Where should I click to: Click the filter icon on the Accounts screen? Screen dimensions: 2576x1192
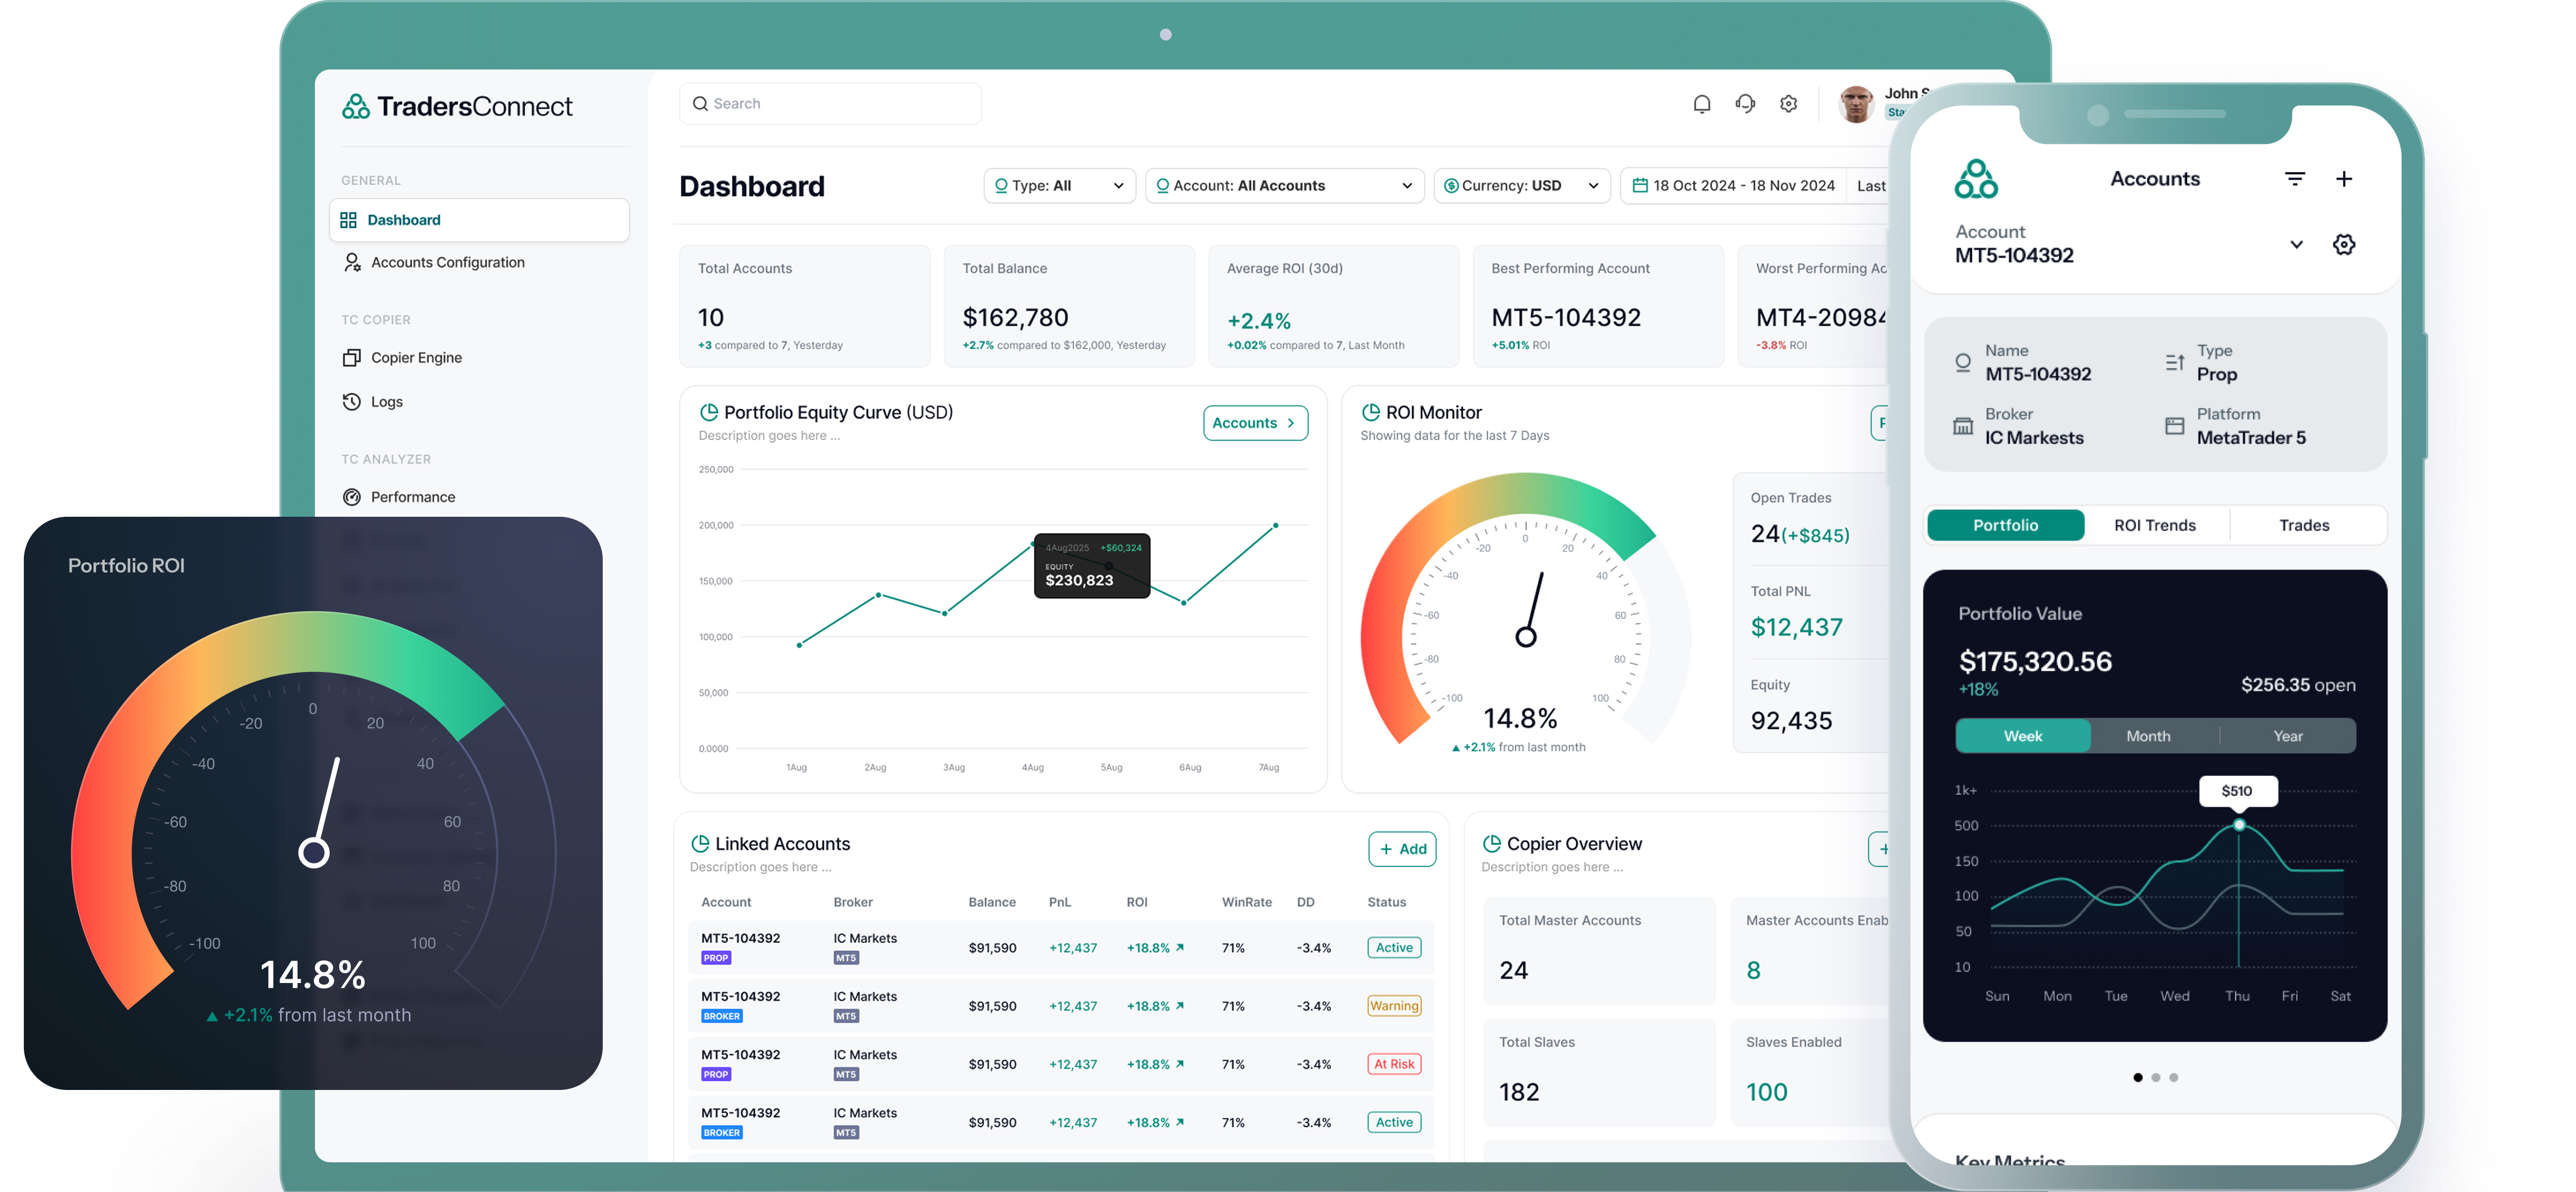pyautogui.click(x=2295, y=178)
